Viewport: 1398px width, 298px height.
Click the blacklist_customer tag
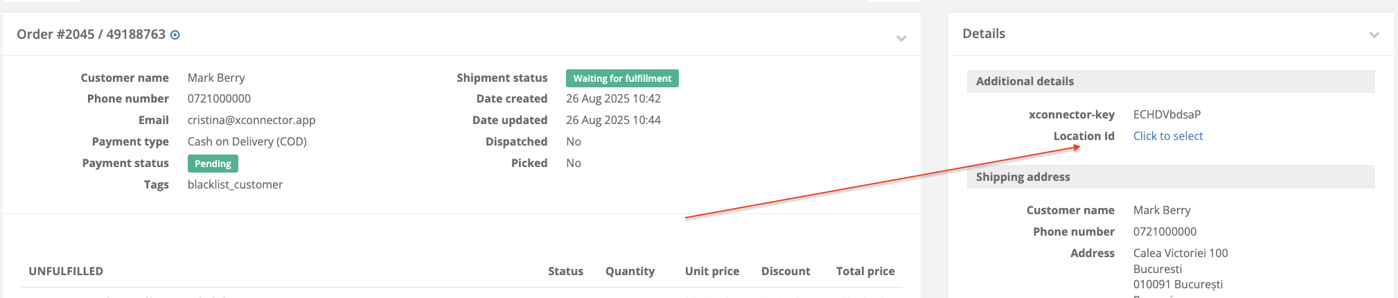[x=235, y=184]
